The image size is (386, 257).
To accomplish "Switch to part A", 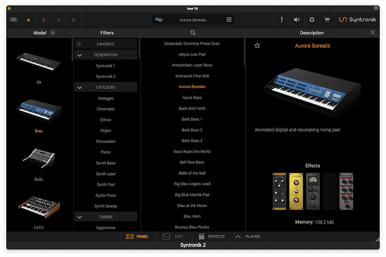I will click(x=28, y=20).
